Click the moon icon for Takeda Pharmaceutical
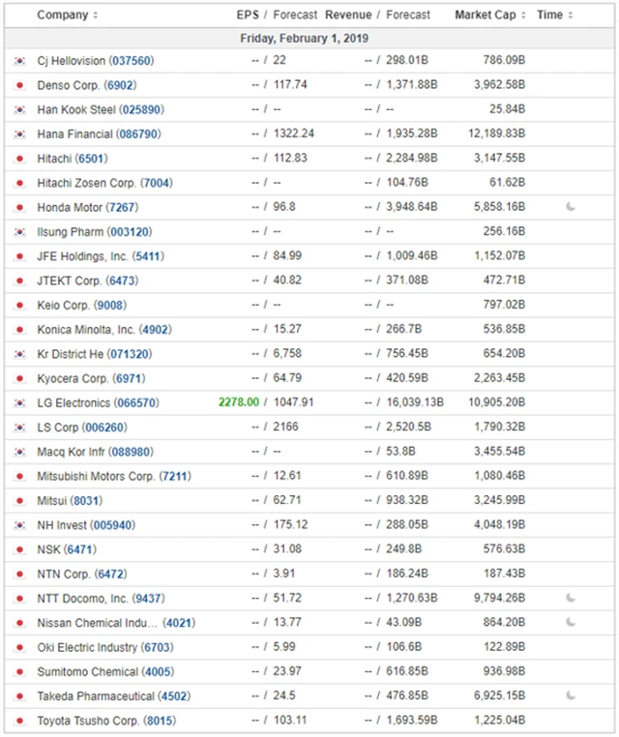This screenshot has width=619, height=737. click(x=571, y=695)
